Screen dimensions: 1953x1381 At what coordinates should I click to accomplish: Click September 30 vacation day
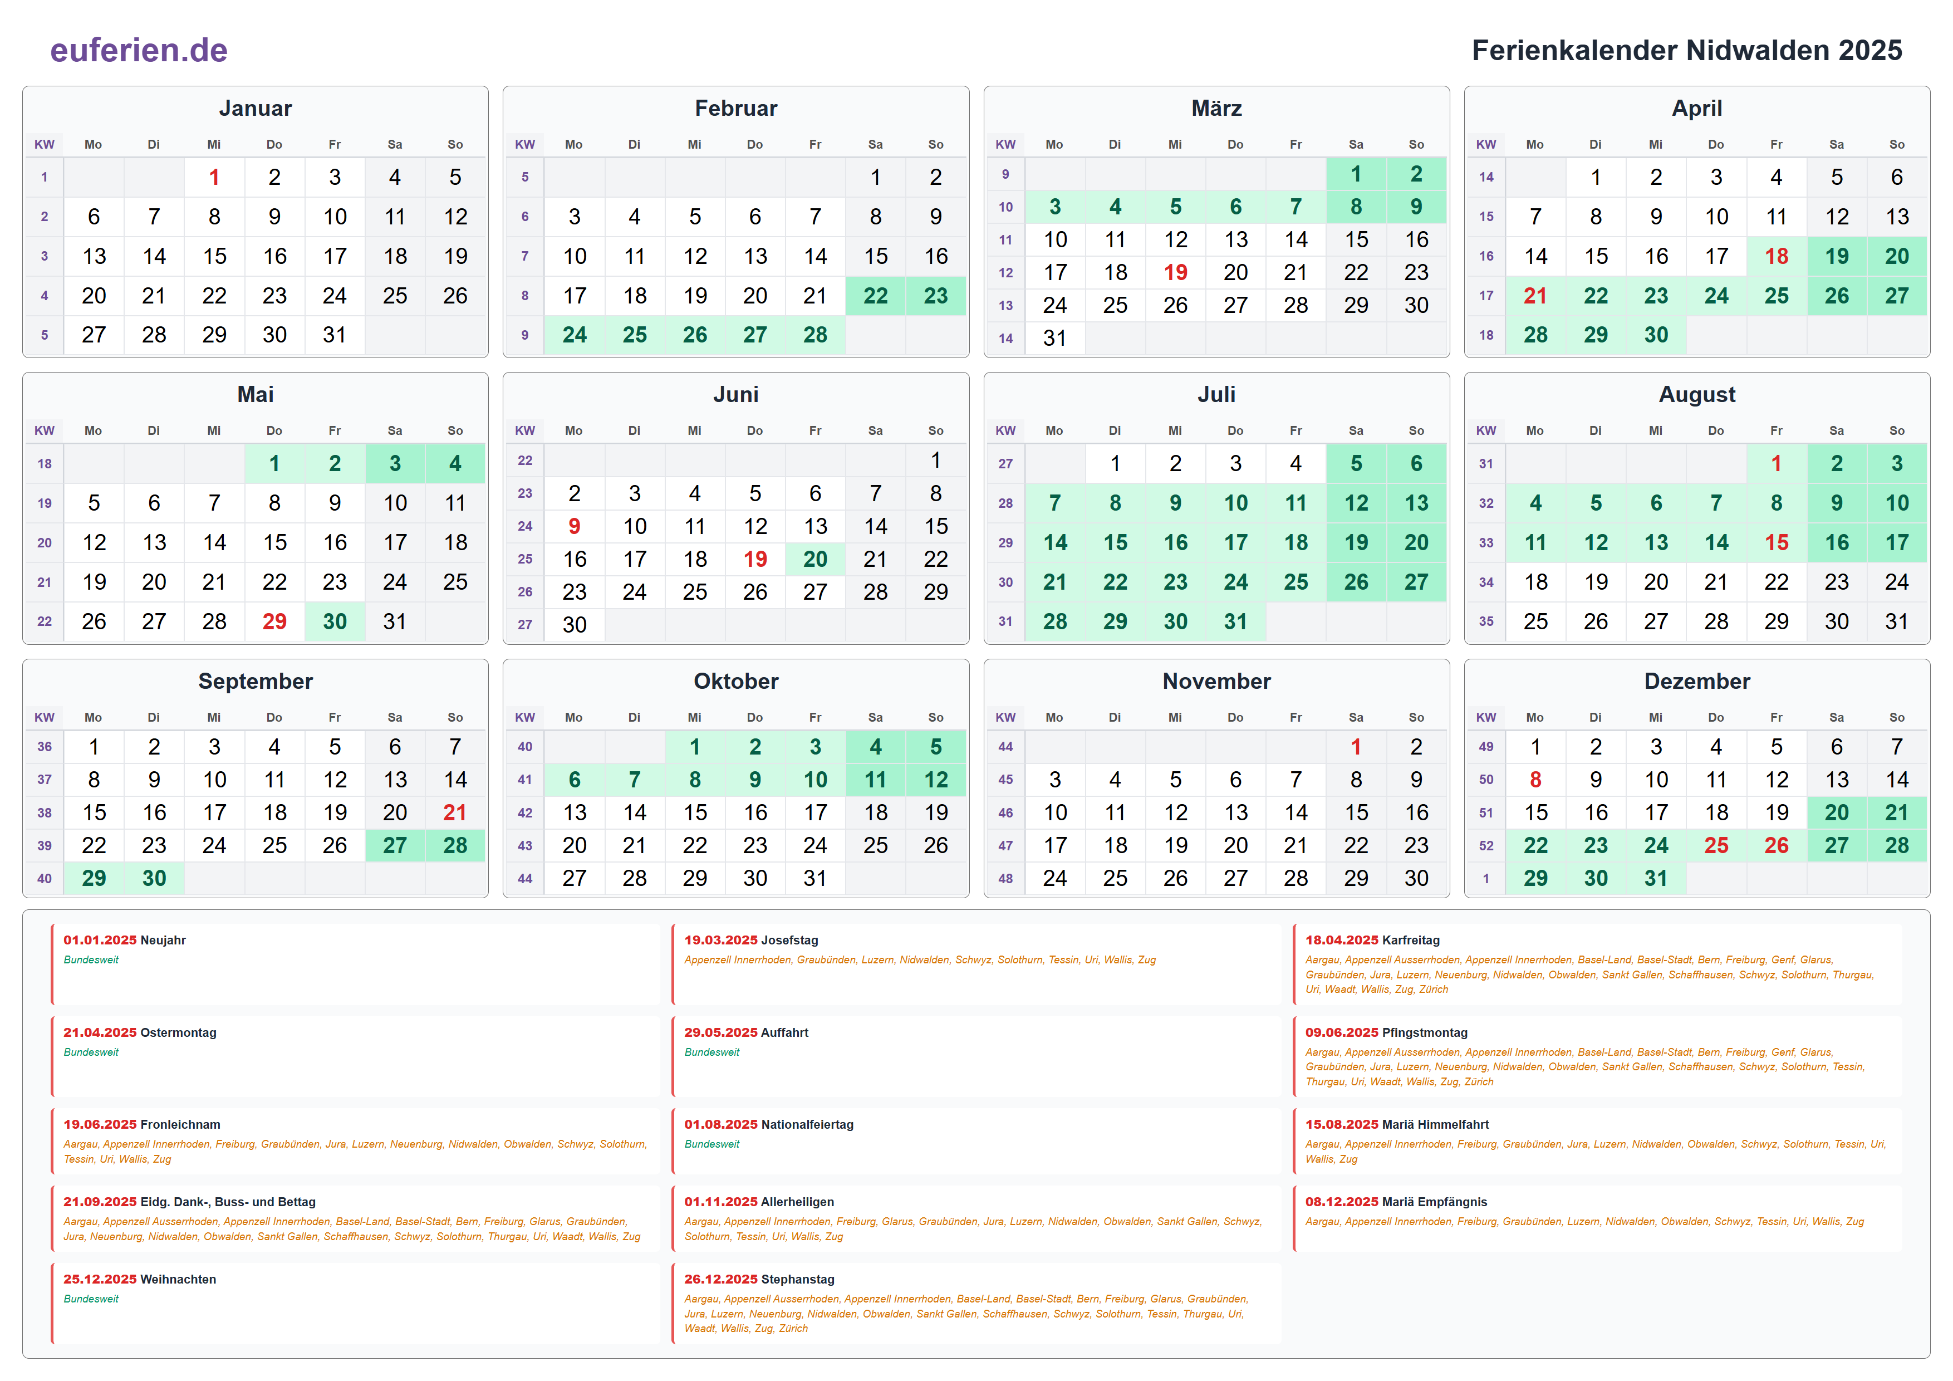click(154, 878)
